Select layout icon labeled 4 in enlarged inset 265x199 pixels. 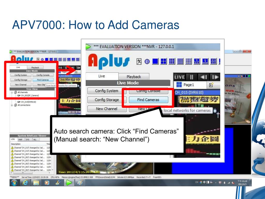tap(197, 61)
